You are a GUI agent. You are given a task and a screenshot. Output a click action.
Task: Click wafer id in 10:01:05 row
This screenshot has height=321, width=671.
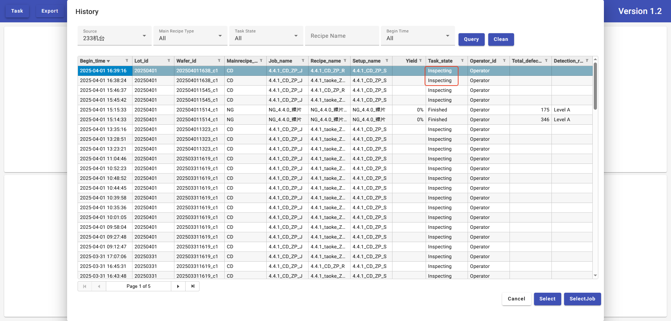(x=197, y=217)
